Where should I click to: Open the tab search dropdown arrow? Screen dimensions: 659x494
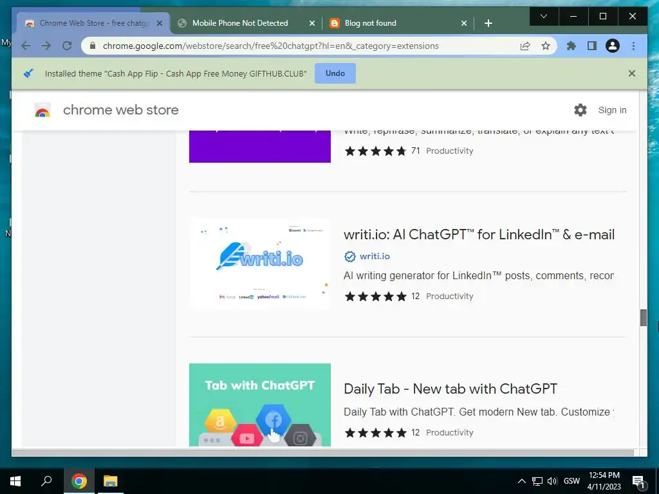[544, 16]
